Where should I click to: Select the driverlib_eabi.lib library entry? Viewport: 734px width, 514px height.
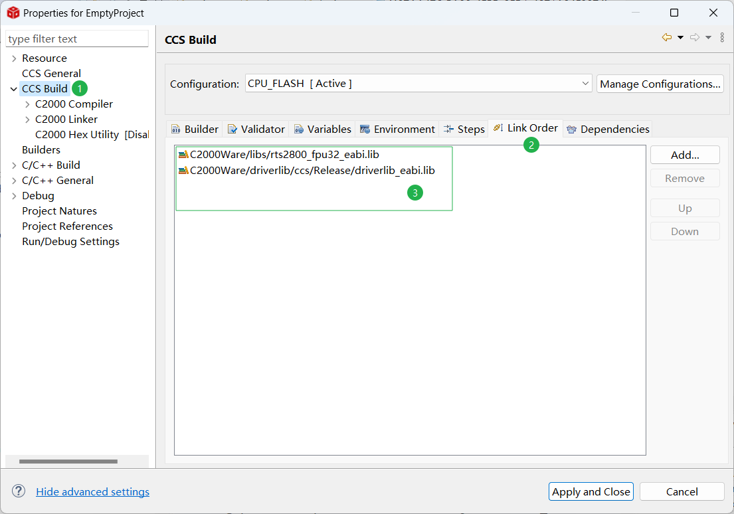coord(312,170)
